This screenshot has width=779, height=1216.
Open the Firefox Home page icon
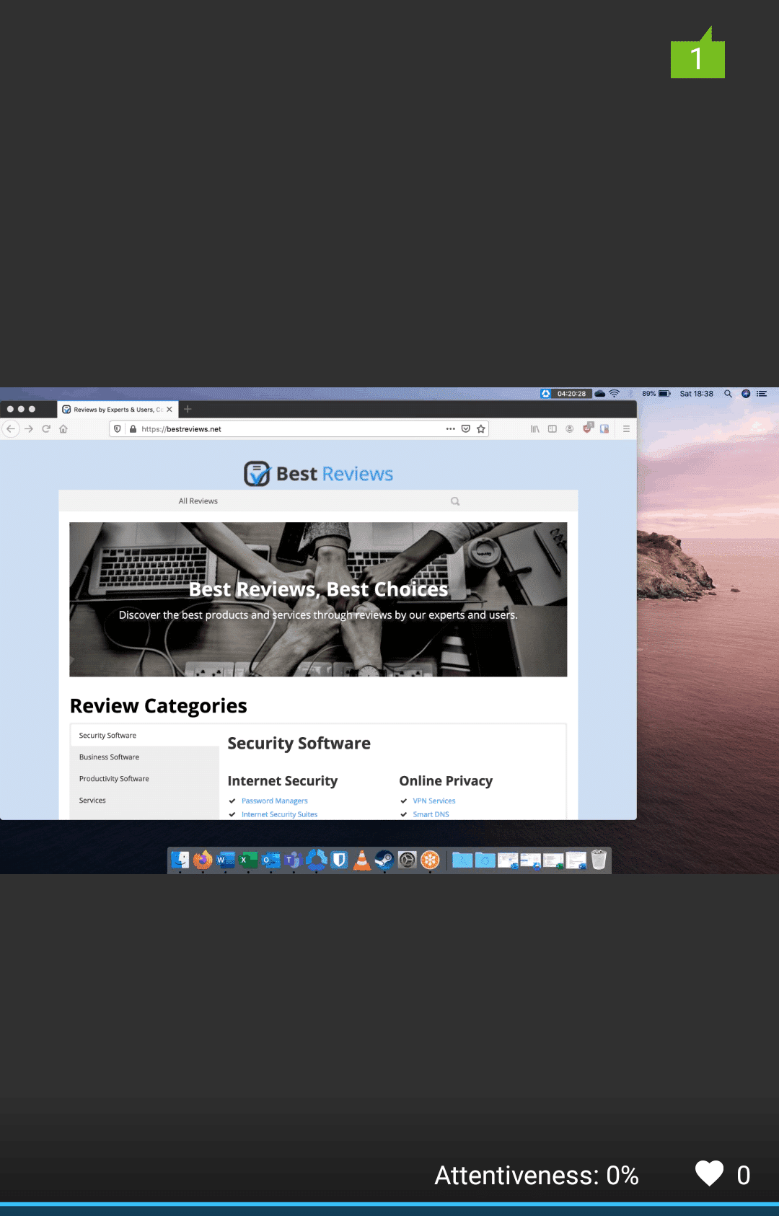click(x=63, y=428)
